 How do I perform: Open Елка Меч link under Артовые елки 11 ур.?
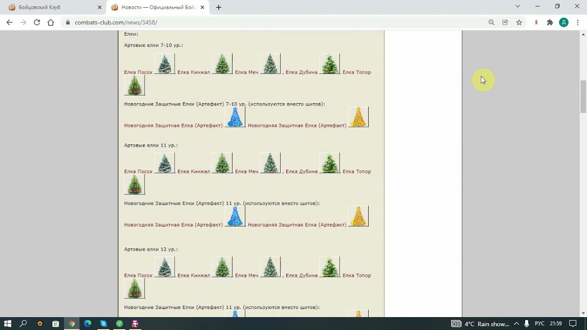point(246,171)
